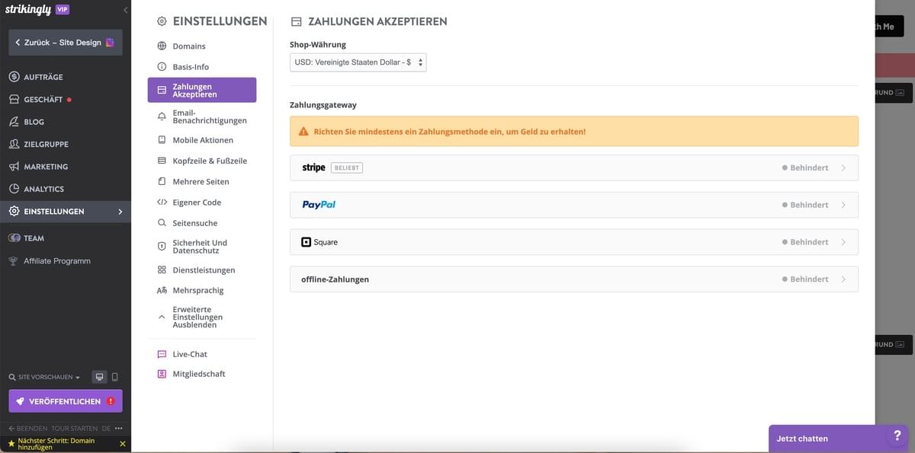Viewport: 915px width, 453px height.
Task: Dismiss the Nächster Schritt notification
Action: [122, 442]
